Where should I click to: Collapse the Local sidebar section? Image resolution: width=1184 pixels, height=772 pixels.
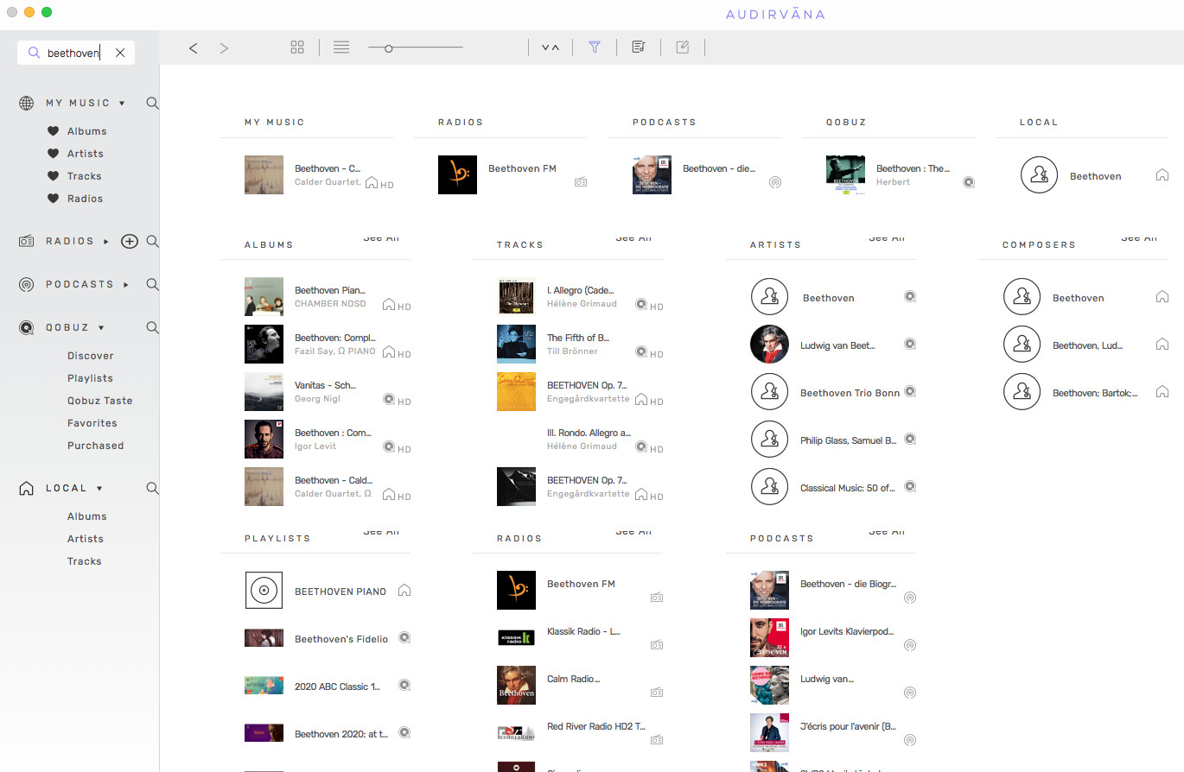pyautogui.click(x=99, y=489)
